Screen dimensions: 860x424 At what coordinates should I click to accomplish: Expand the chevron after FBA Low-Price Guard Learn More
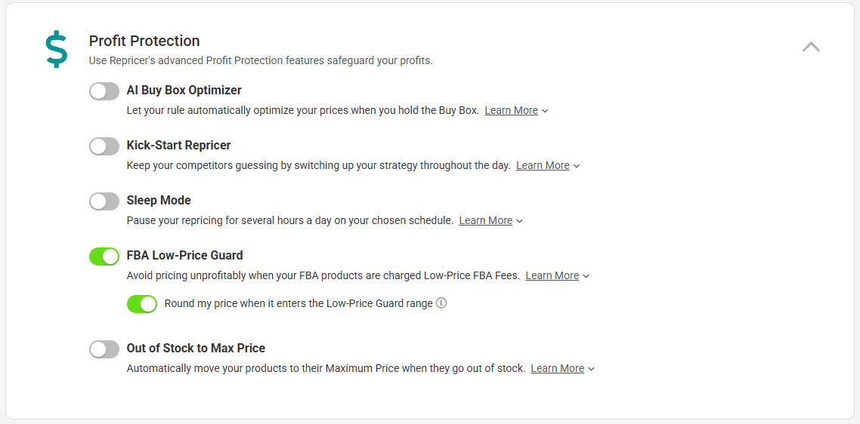click(x=586, y=276)
